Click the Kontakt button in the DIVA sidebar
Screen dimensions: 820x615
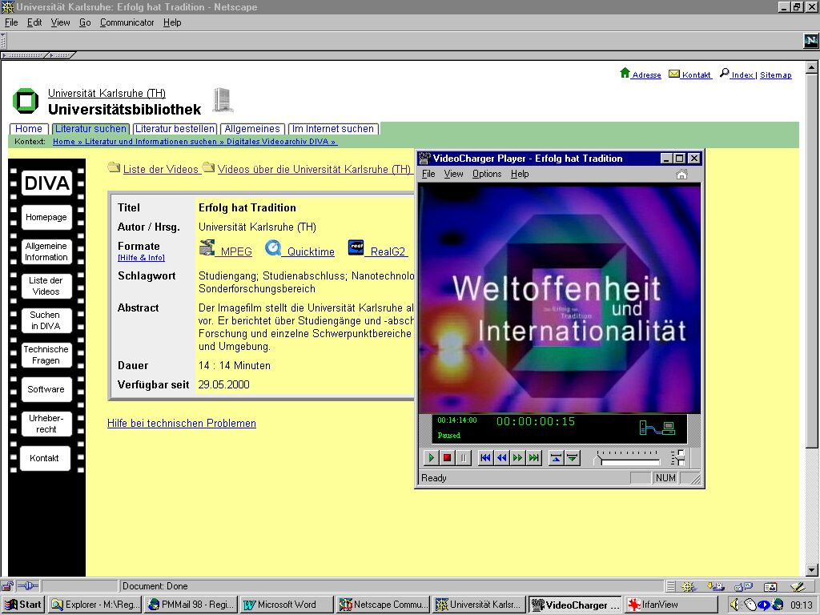tap(45, 458)
